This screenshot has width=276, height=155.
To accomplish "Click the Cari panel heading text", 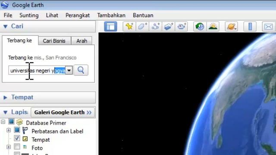I will (x=17, y=26).
